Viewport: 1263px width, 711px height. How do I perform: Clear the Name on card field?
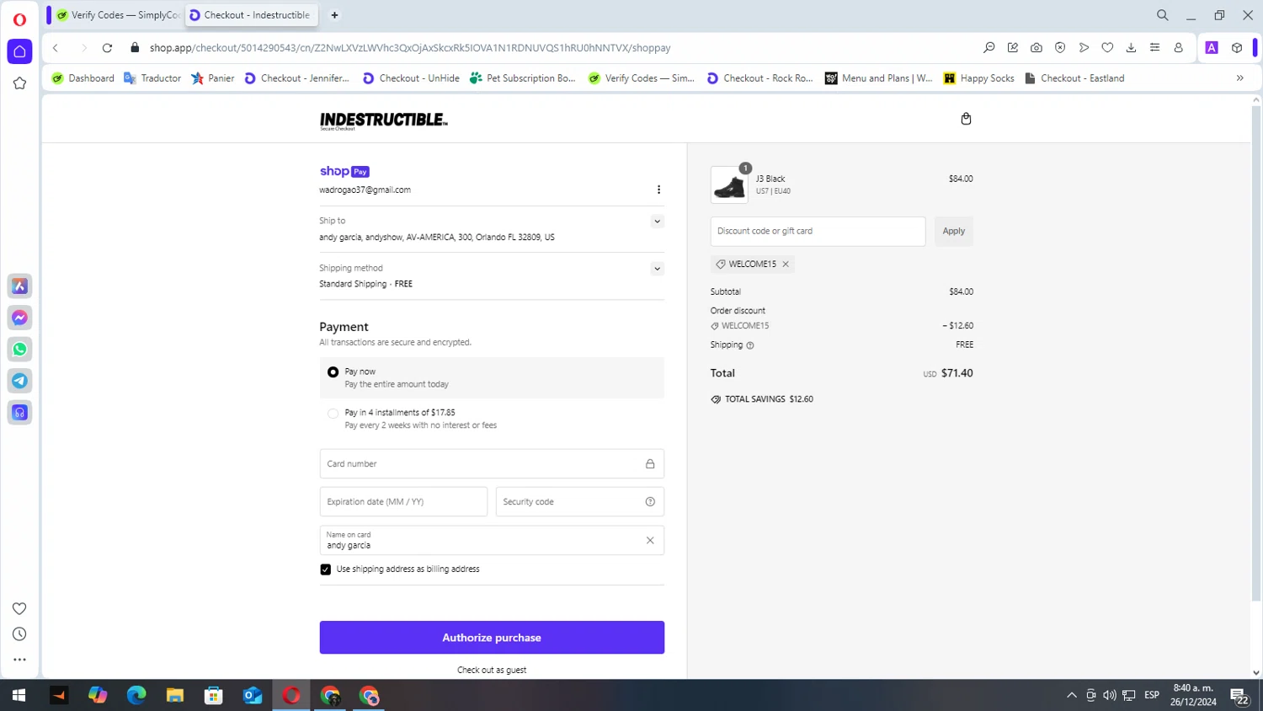point(650,541)
